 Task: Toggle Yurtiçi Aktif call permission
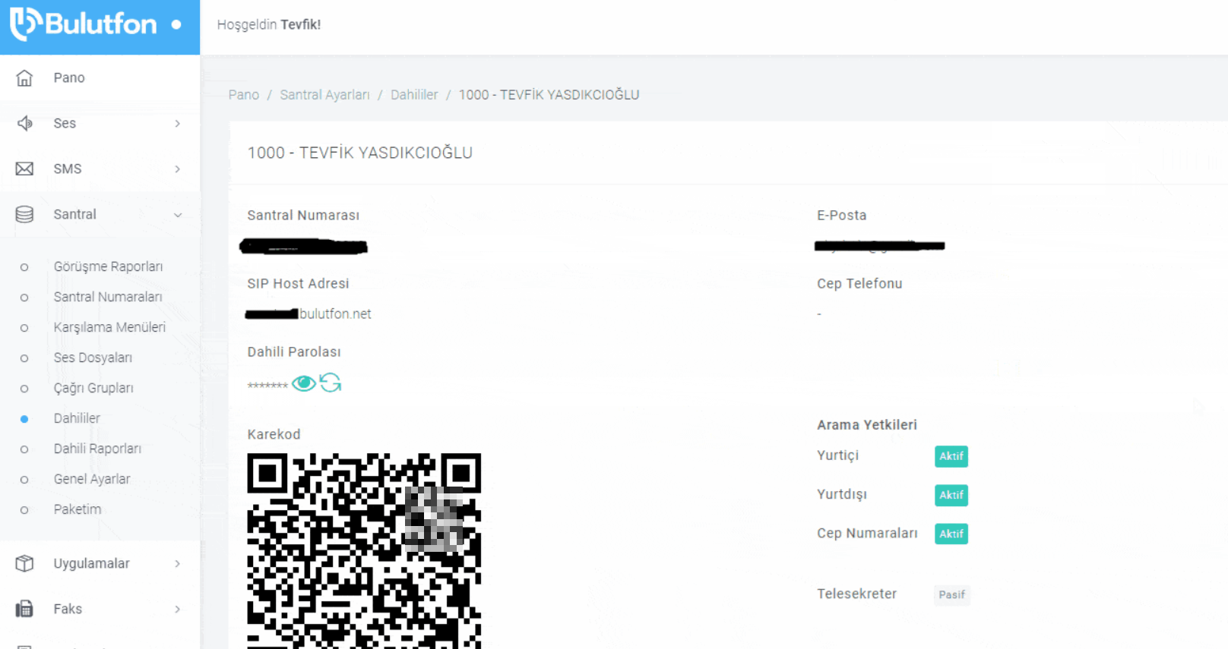[951, 456]
